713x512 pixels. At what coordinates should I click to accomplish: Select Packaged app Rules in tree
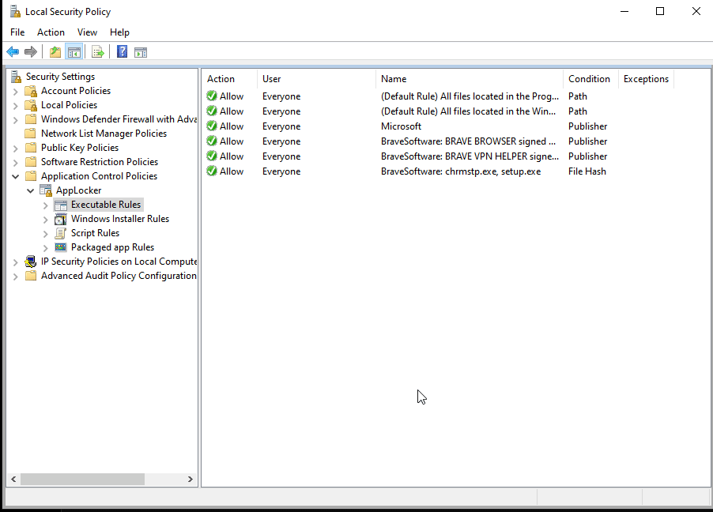tap(112, 247)
